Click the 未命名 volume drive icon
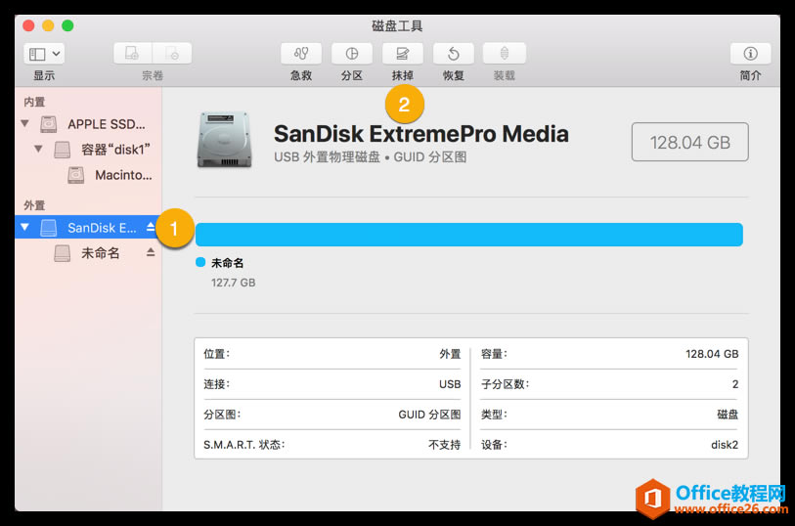Viewport: 795px width, 526px height. tap(63, 253)
